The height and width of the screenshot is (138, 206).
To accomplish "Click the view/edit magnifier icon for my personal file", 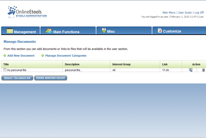I will point(190,70).
